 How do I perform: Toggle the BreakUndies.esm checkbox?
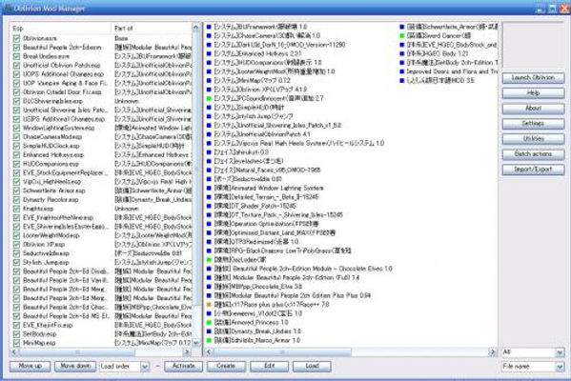pyautogui.click(x=16, y=56)
